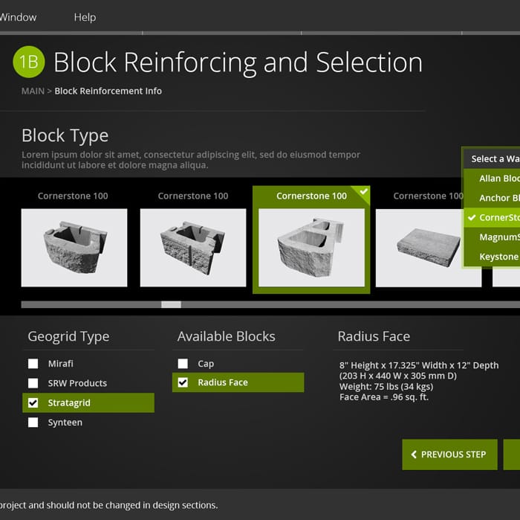Enable the Synteen checkbox

click(33, 423)
